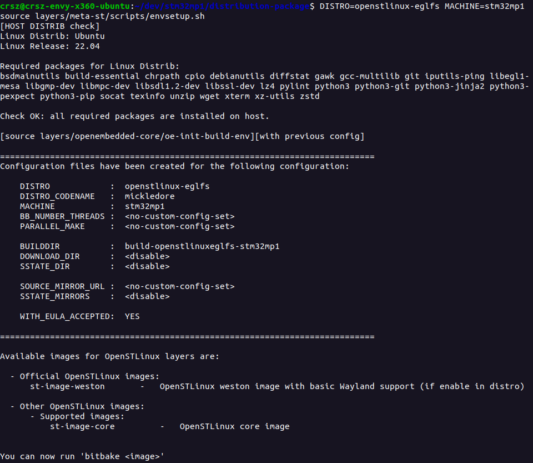Image resolution: width=533 pixels, height=463 pixels.
Task: Click the 'OpenSTLinux core image' description
Action: click(234, 427)
